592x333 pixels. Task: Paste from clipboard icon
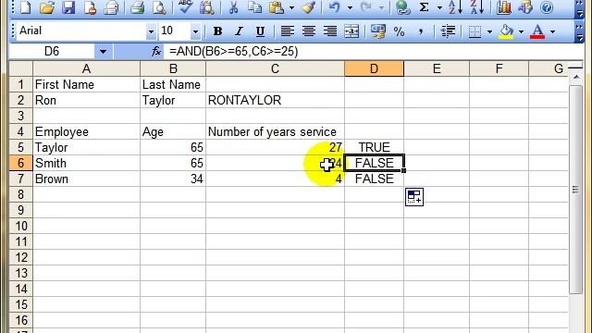[x=277, y=7]
